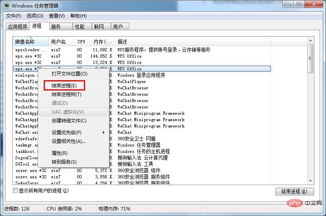Click the scrollbar up arrow

pyautogui.click(x=310, y=40)
